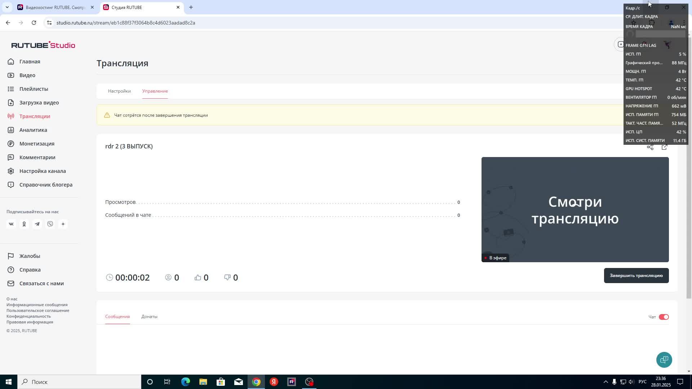Click the Смотри трансляцию preview thumbnail

575,210
